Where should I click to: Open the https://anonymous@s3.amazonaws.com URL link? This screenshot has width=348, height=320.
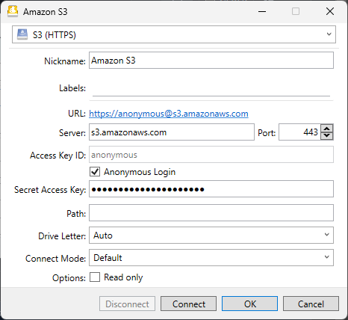(169, 114)
